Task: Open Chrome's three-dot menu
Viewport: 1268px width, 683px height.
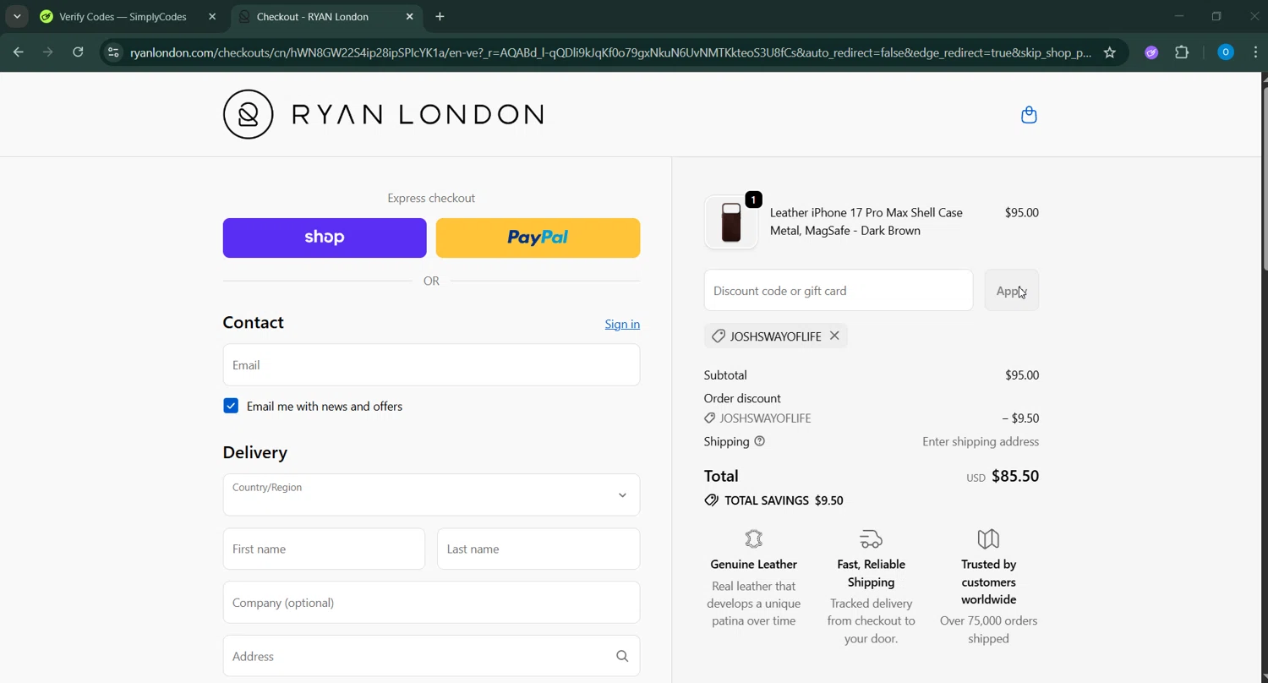Action: click(1257, 52)
